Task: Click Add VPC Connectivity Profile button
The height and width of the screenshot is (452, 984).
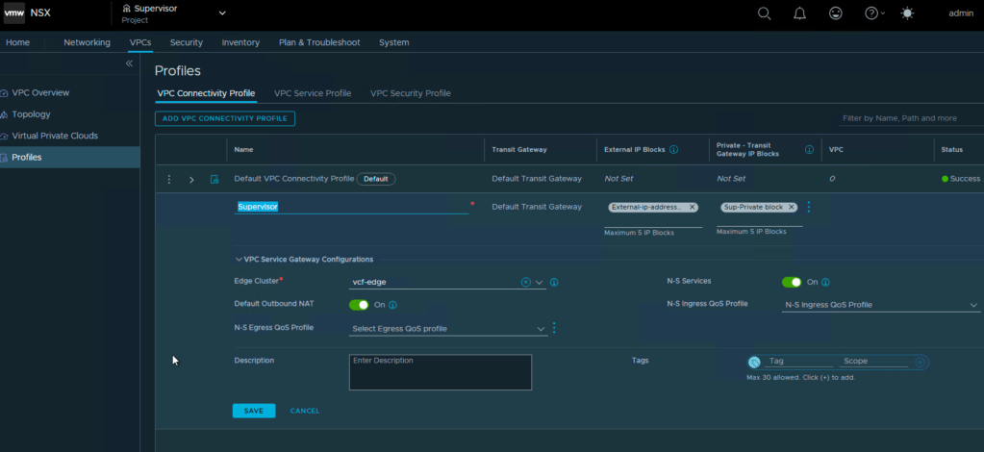Action: tap(225, 118)
